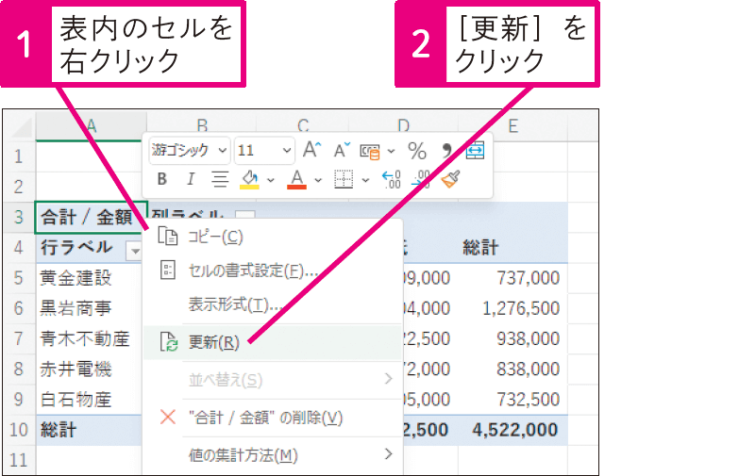This screenshot has width=739, height=476.
Task: Open the 値の集計方法(M) submenu
Action: [273, 455]
